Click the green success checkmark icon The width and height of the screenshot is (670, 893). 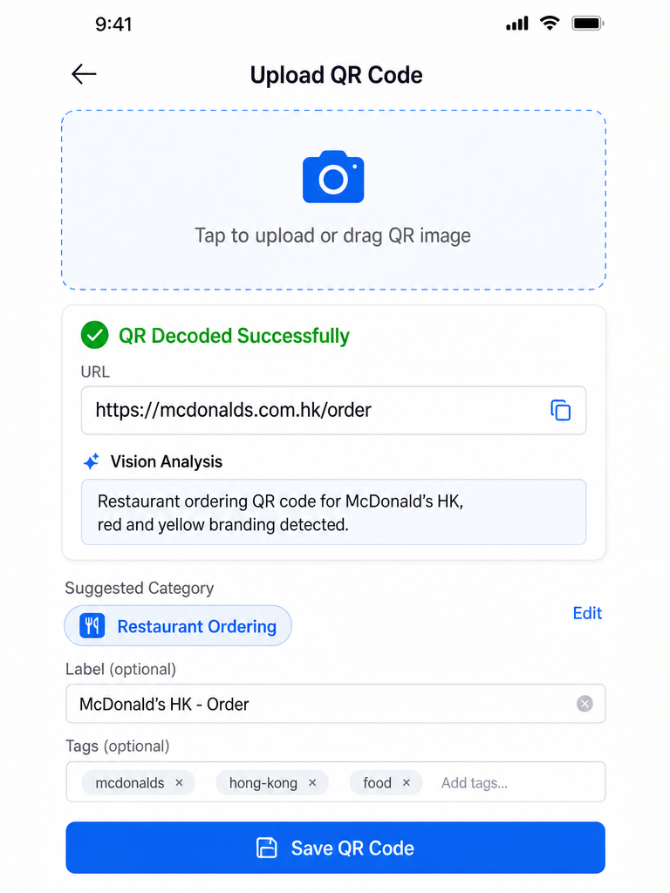click(x=94, y=335)
